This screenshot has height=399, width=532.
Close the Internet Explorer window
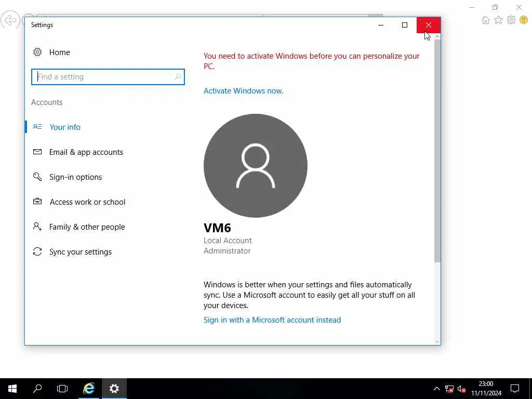[x=519, y=7]
